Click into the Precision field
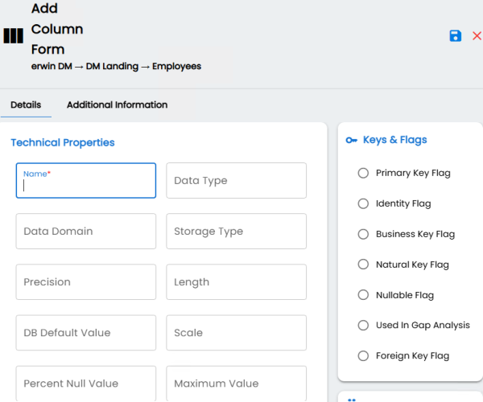 [86, 282]
